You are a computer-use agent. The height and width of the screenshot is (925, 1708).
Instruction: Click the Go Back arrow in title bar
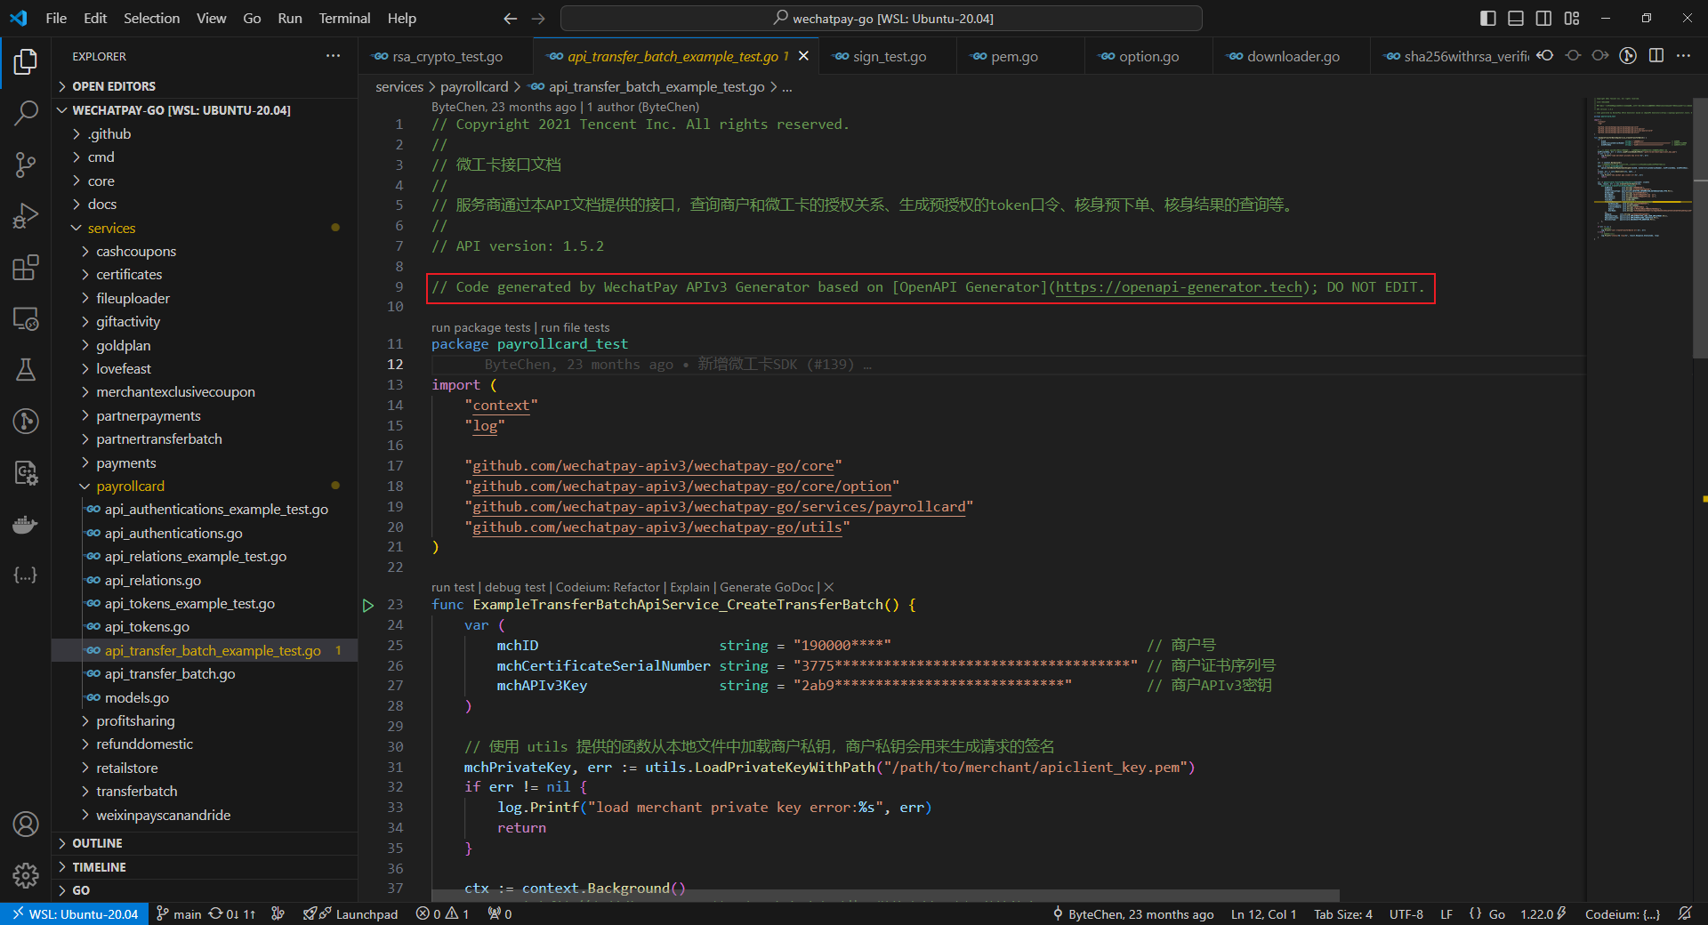click(x=510, y=18)
